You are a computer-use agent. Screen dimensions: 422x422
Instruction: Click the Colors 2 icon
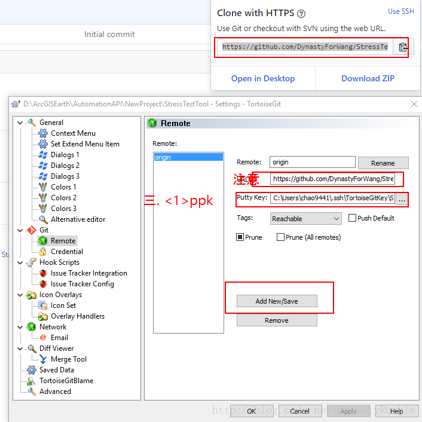43,198
